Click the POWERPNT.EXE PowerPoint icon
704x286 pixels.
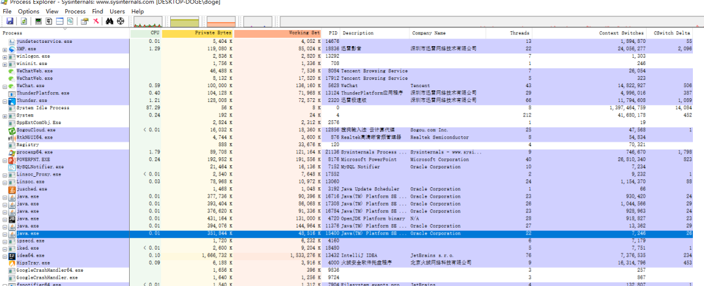pyautogui.click(x=12, y=160)
